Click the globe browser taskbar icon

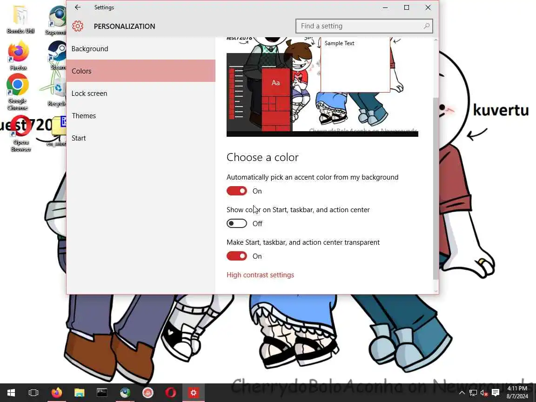125,393
